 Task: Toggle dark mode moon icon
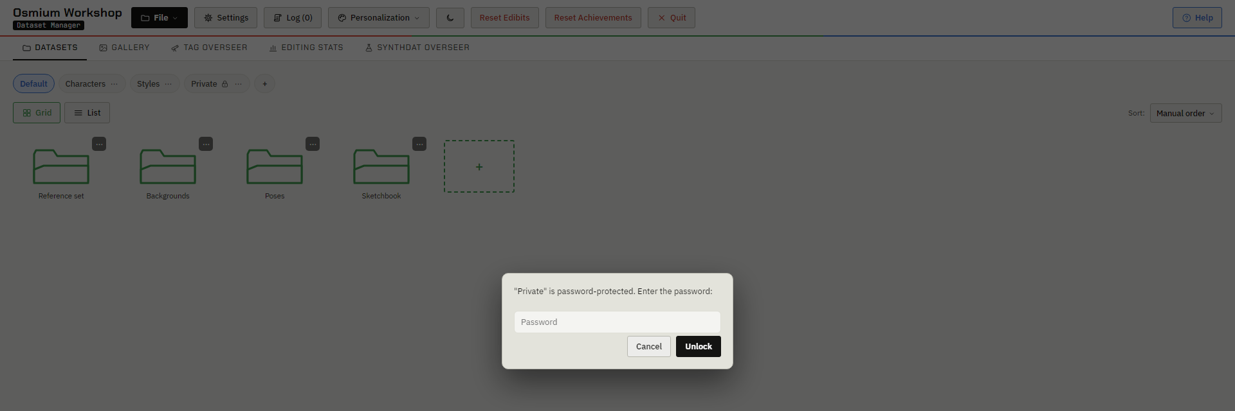(x=450, y=18)
